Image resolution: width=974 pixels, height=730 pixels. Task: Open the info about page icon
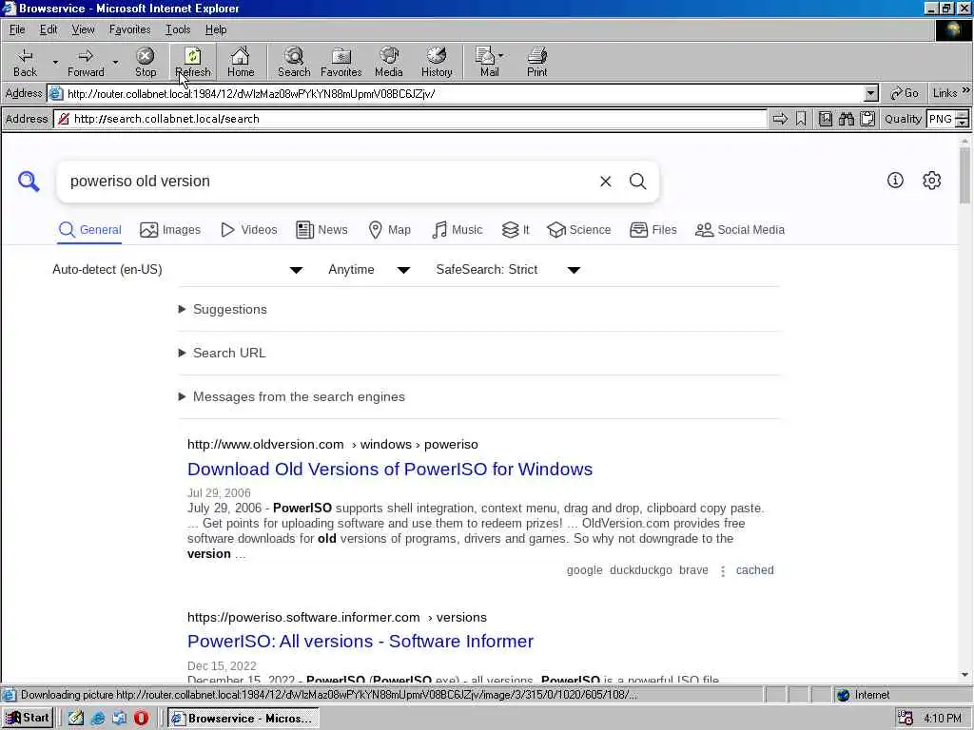point(895,180)
